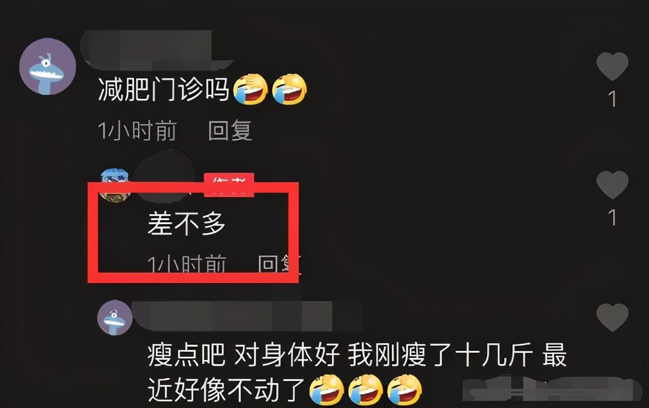Tap the first laughing emoji after "减肥门诊吗"
Image resolution: width=649 pixels, height=408 pixels.
pos(250,90)
